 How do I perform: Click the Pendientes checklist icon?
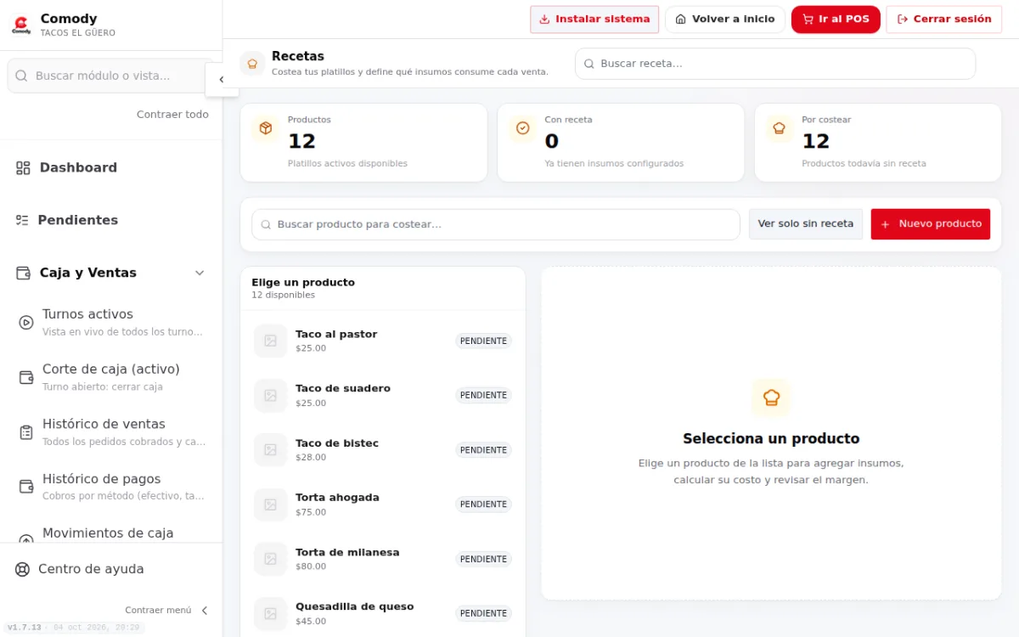(x=22, y=220)
